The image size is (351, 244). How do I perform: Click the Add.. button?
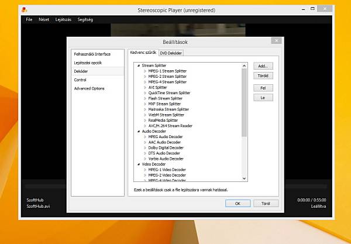pyautogui.click(x=263, y=66)
